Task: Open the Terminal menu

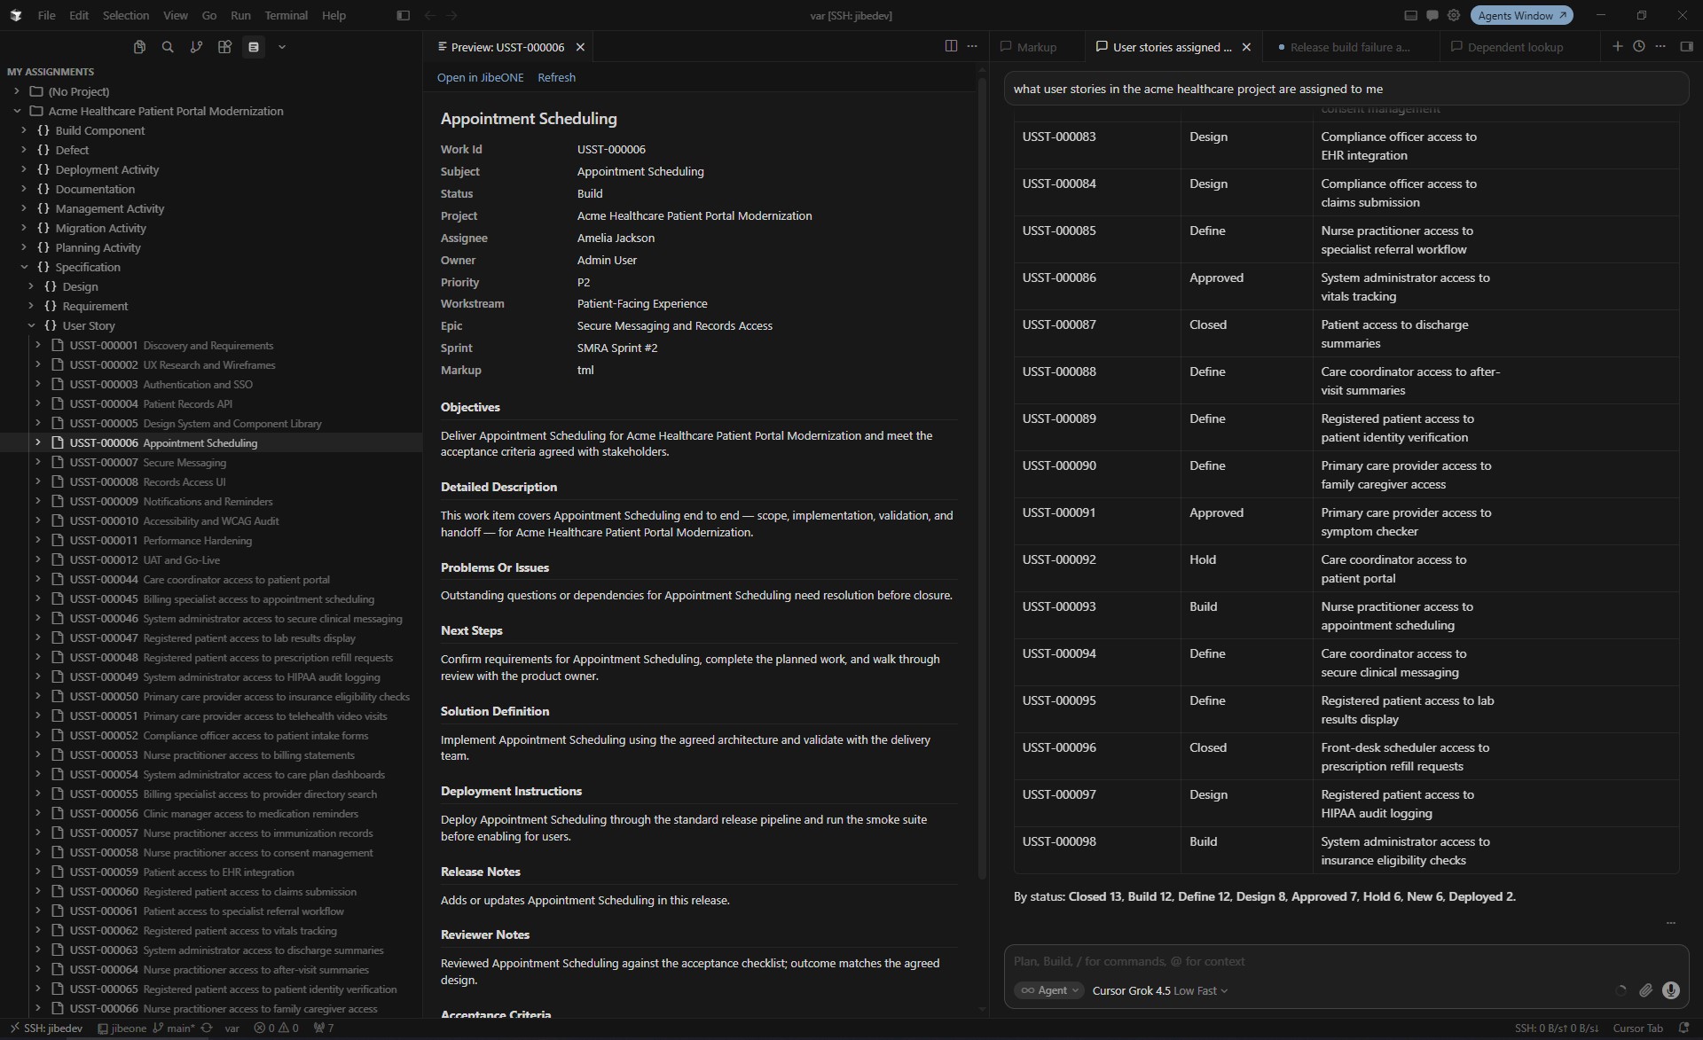Action: click(286, 15)
